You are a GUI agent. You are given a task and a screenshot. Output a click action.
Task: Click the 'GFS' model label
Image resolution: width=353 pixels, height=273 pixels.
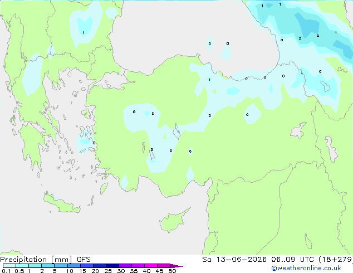84,260
